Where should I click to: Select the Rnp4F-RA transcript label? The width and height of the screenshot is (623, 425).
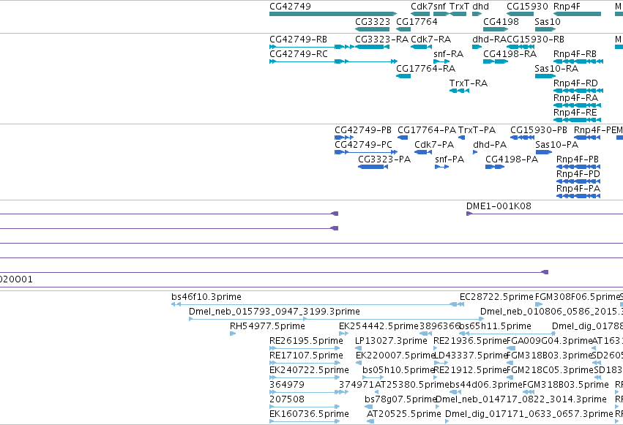point(575,98)
